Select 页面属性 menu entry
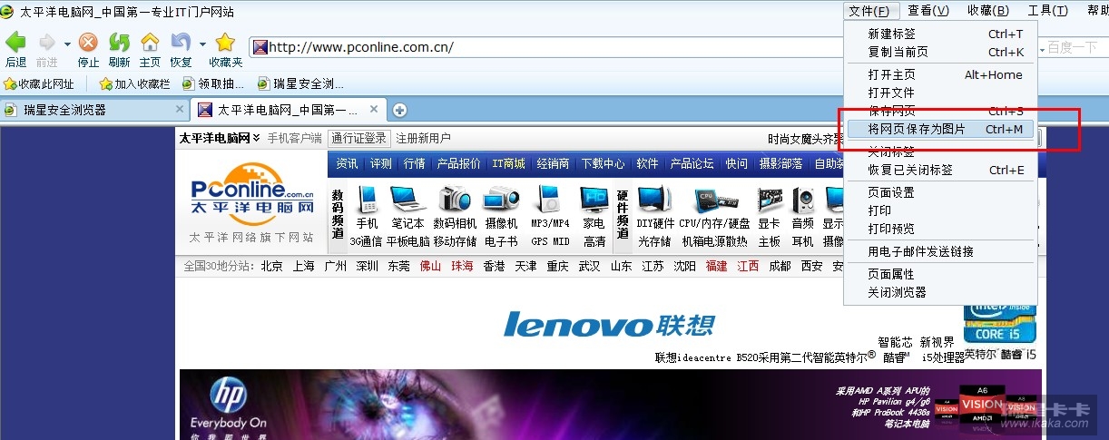Viewport: 1109px width, 440px height. pyautogui.click(x=940, y=275)
